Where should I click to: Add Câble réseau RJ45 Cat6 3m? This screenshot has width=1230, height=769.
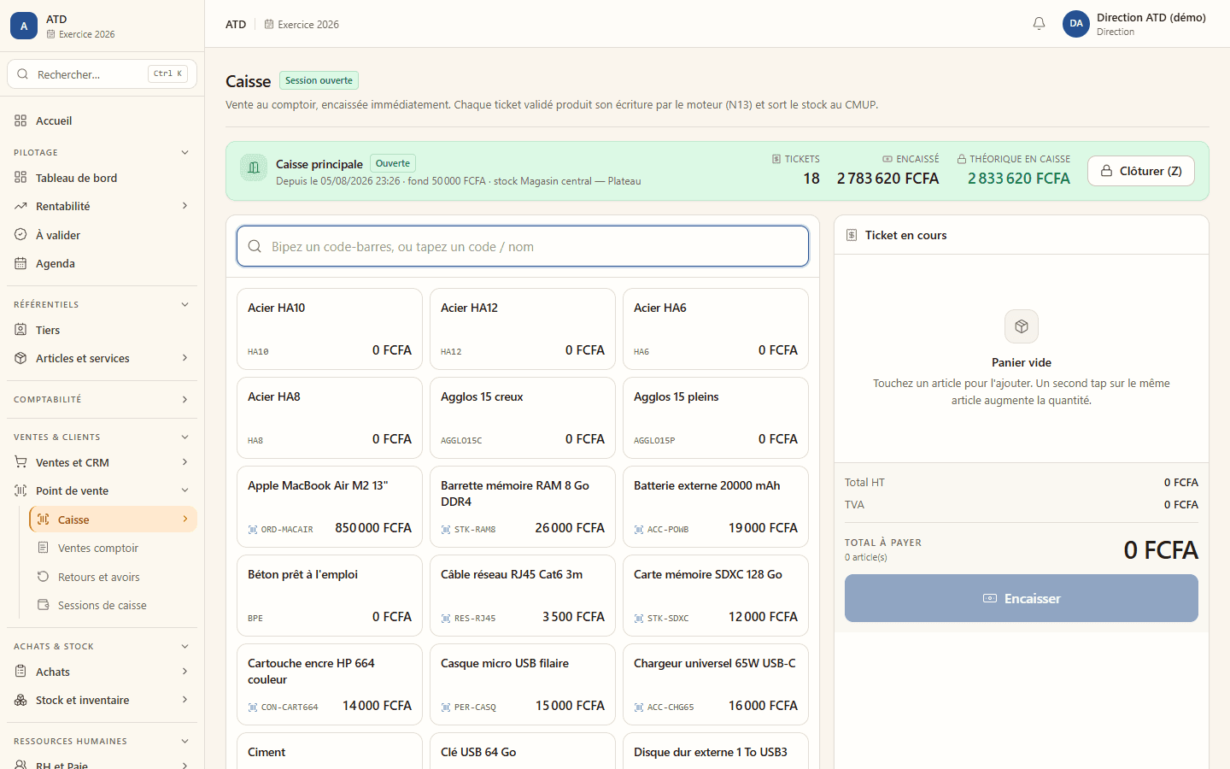523,596
